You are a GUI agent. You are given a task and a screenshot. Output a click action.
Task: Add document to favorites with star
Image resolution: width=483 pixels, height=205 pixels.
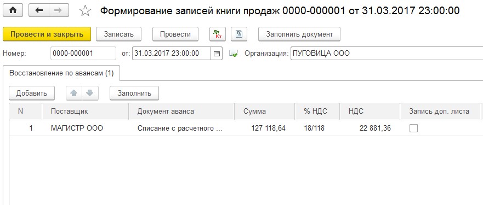85,11
